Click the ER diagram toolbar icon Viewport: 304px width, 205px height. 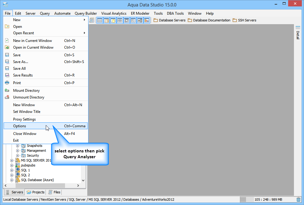(x=127, y=20)
